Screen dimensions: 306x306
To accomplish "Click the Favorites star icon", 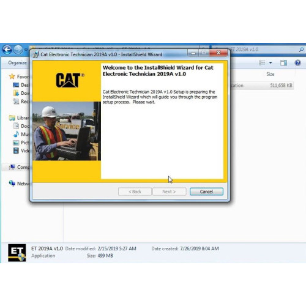I will [x=12, y=76].
